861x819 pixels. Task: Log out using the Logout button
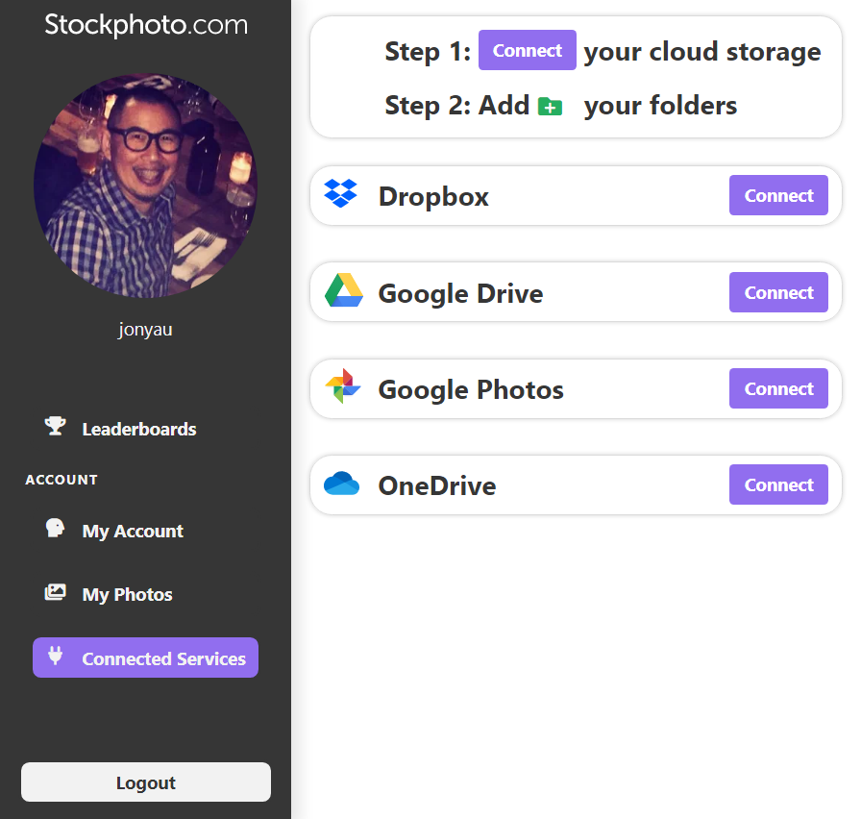click(x=145, y=782)
